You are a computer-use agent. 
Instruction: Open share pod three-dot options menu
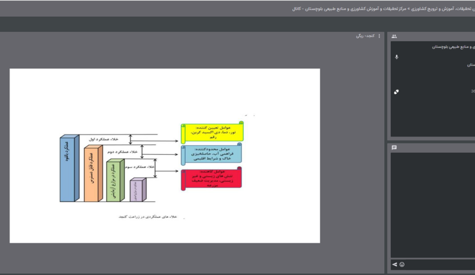pyautogui.click(x=379, y=36)
